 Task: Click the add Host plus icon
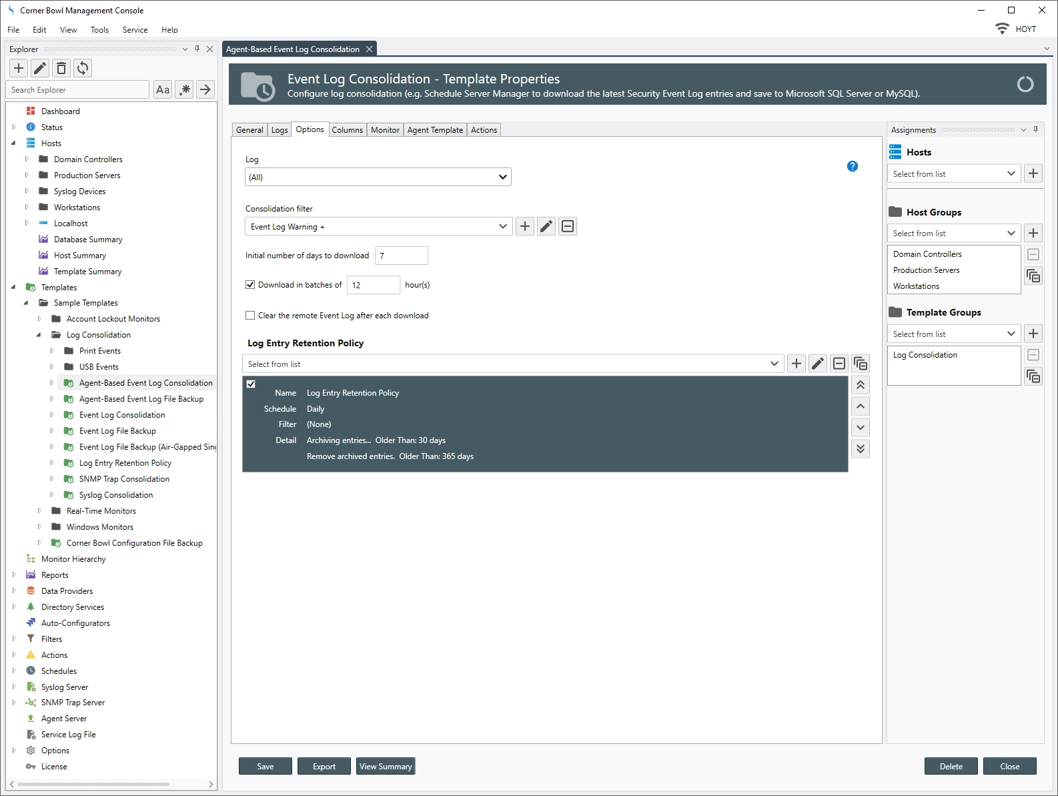tap(1033, 173)
